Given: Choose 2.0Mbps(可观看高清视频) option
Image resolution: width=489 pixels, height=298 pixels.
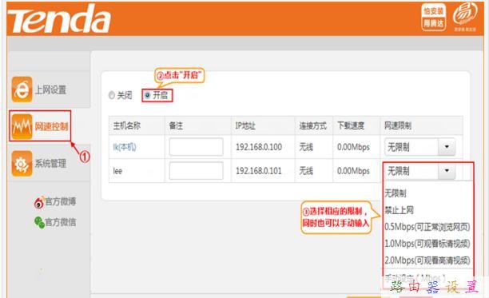Looking at the screenshot, I should click(427, 260).
